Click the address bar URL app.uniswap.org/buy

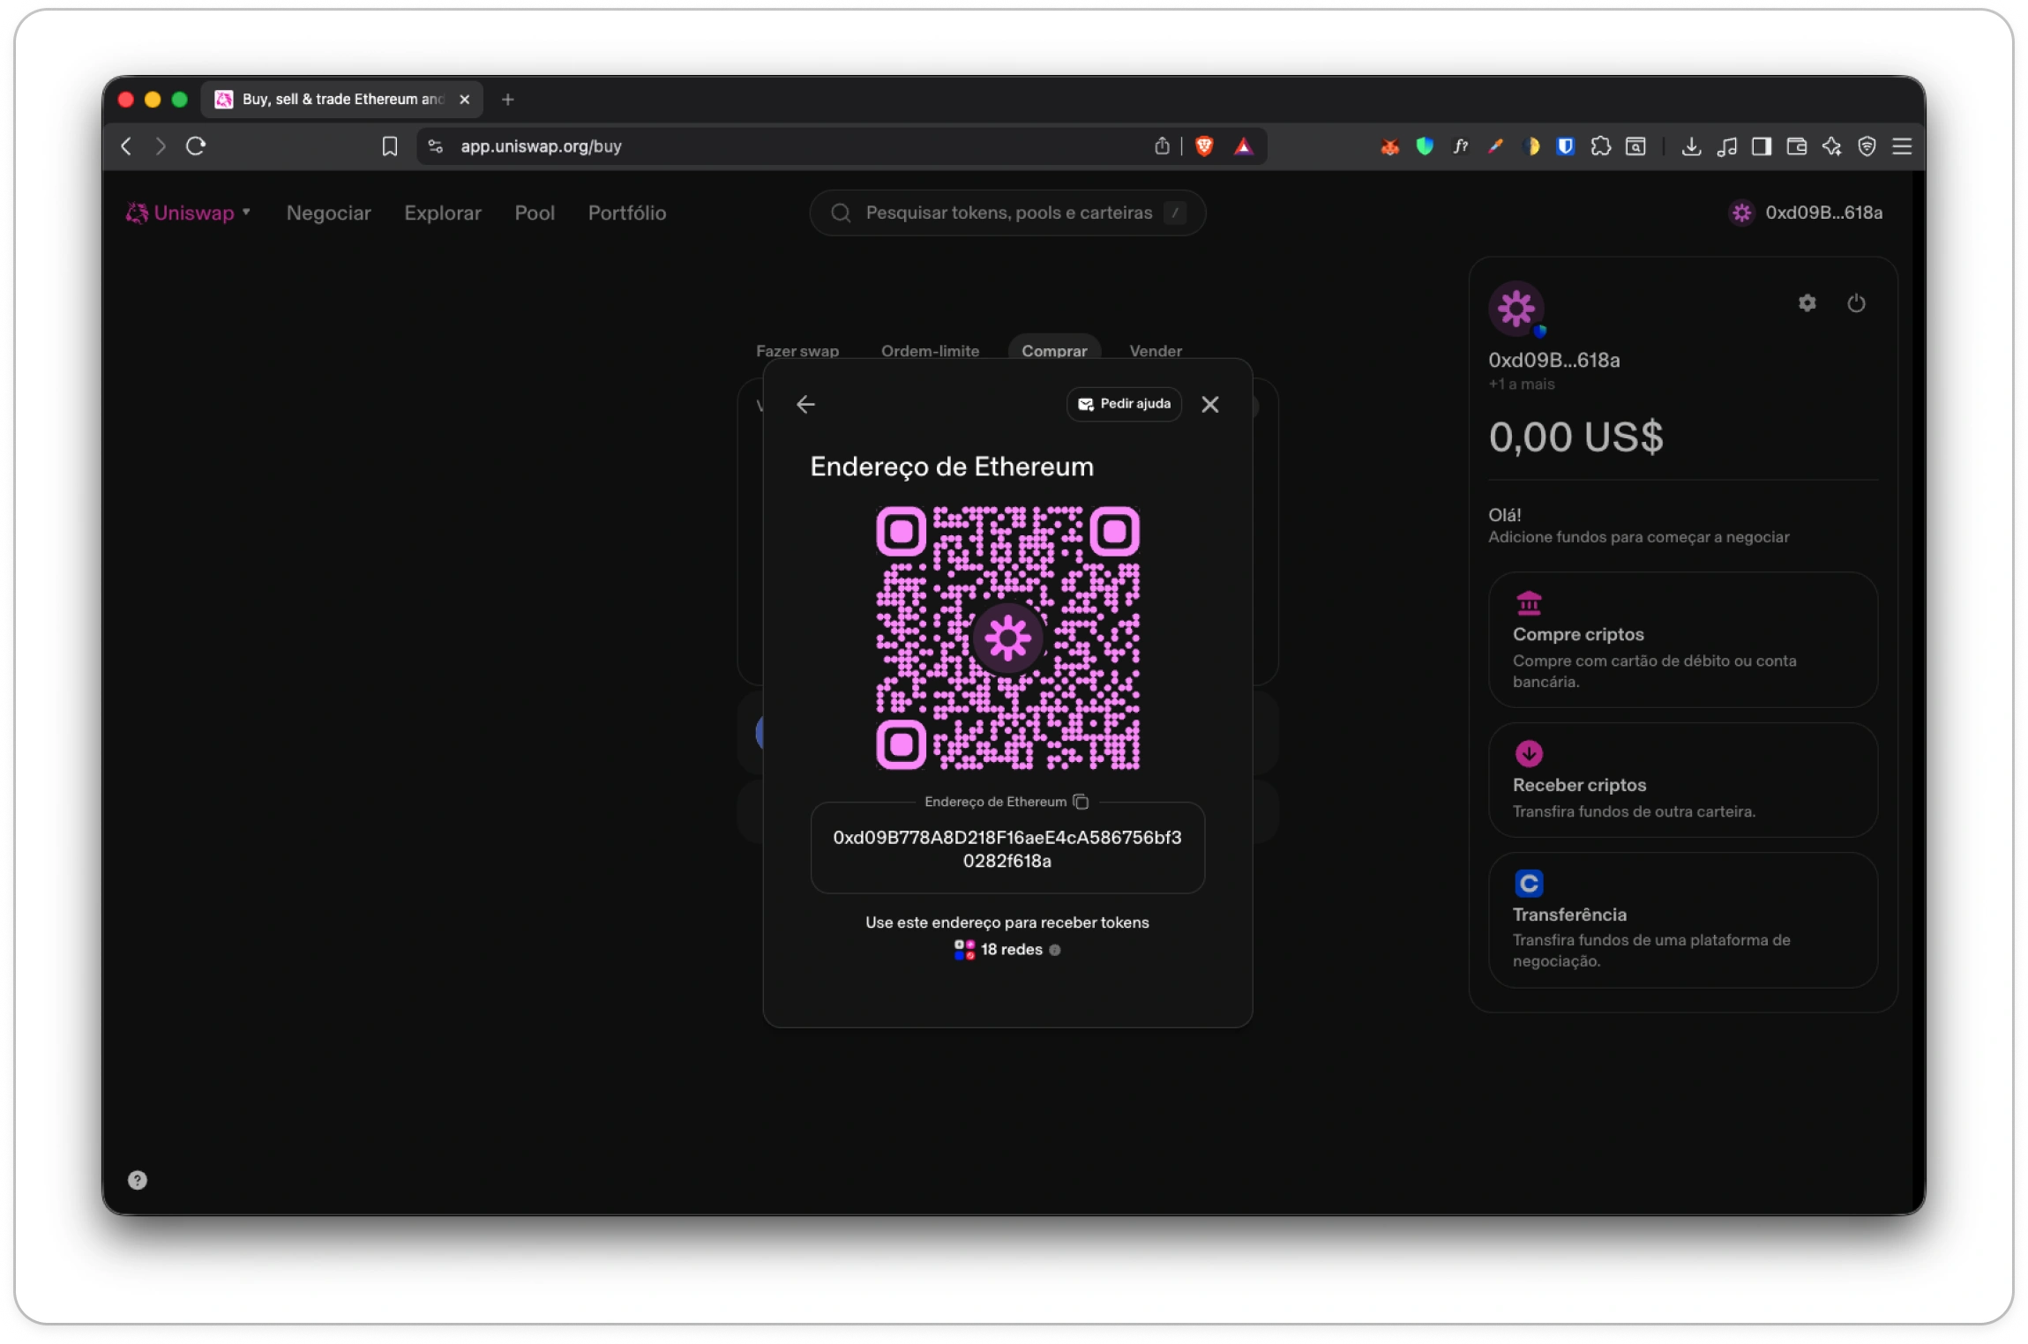541,146
